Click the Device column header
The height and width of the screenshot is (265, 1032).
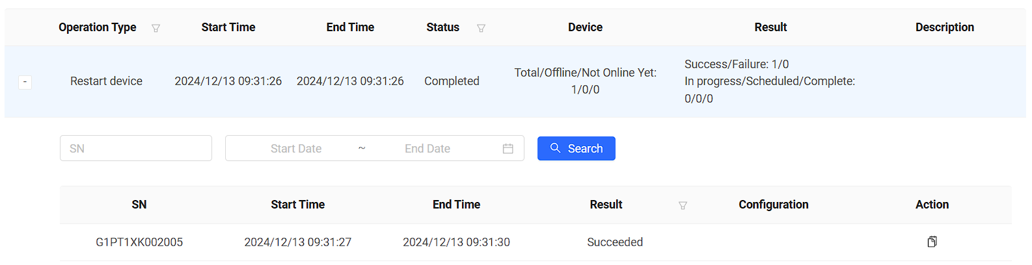[x=585, y=27]
